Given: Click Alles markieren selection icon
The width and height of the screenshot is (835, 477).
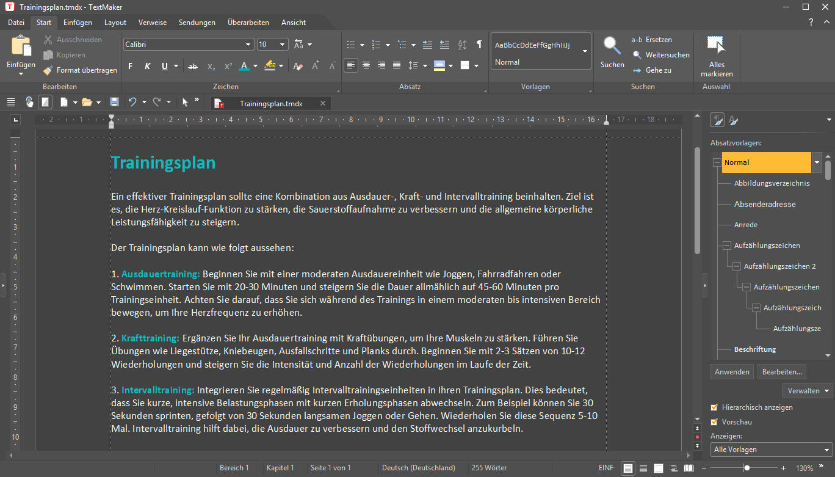Looking at the screenshot, I should point(717,46).
